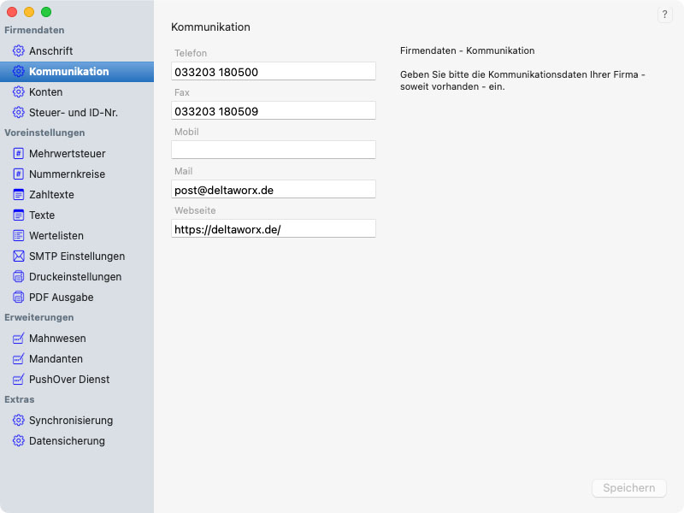The width and height of the screenshot is (684, 513).
Task: Click the gear icon next to Konten
Action: [18, 92]
